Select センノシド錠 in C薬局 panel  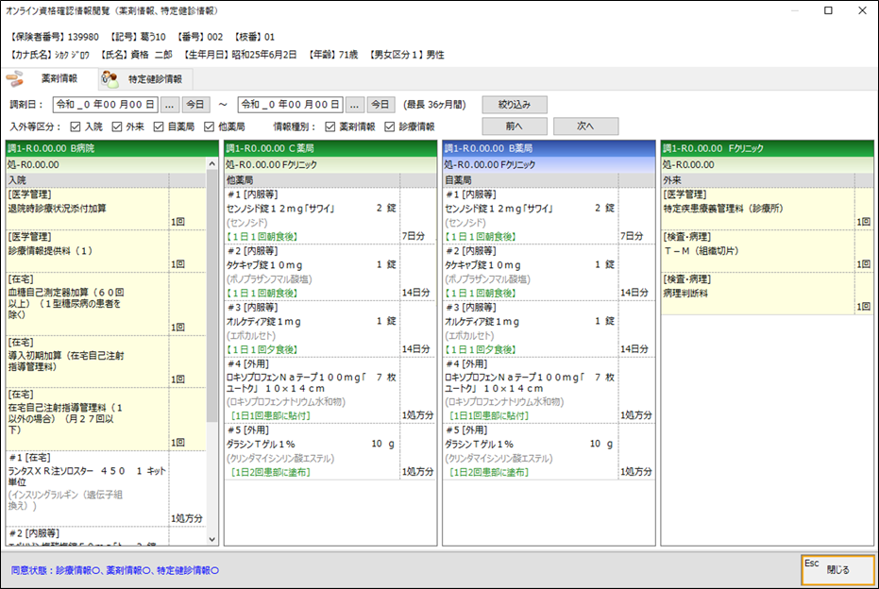pyautogui.click(x=330, y=216)
